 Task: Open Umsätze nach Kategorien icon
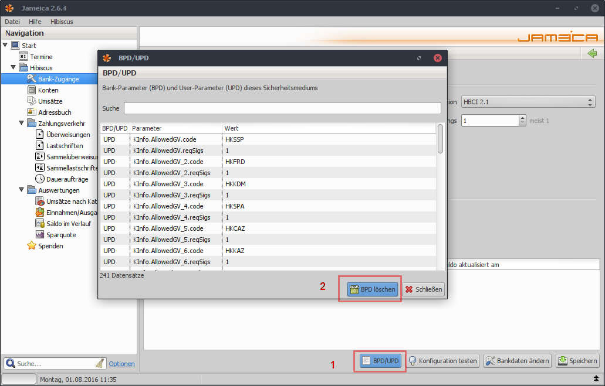[x=40, y=201]
